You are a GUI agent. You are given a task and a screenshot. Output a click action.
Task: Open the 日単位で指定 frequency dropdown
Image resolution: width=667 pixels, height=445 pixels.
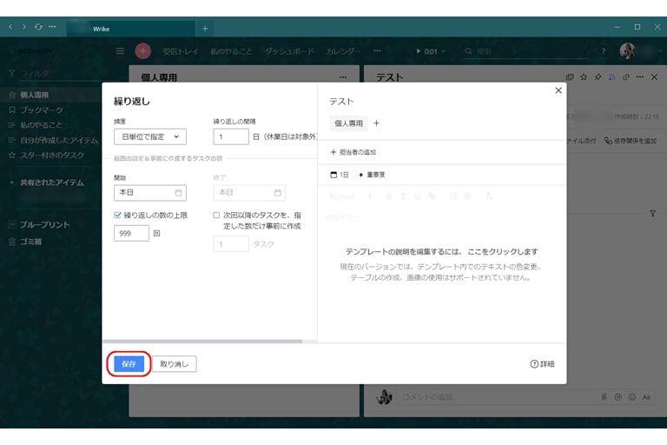point(149,136)
